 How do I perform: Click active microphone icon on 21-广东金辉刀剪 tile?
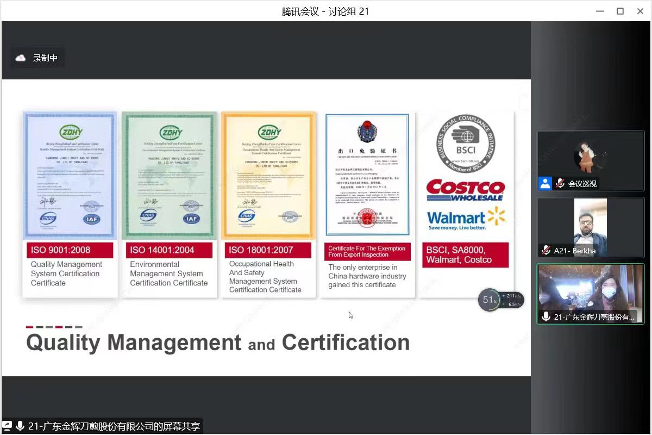pos(546,317)
